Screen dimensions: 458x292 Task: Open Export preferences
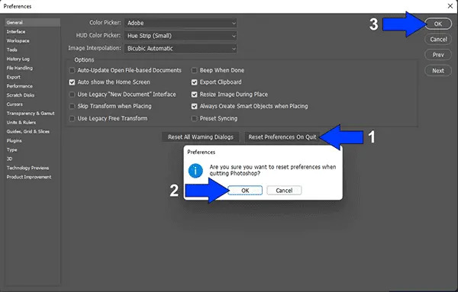pos(14,77)
